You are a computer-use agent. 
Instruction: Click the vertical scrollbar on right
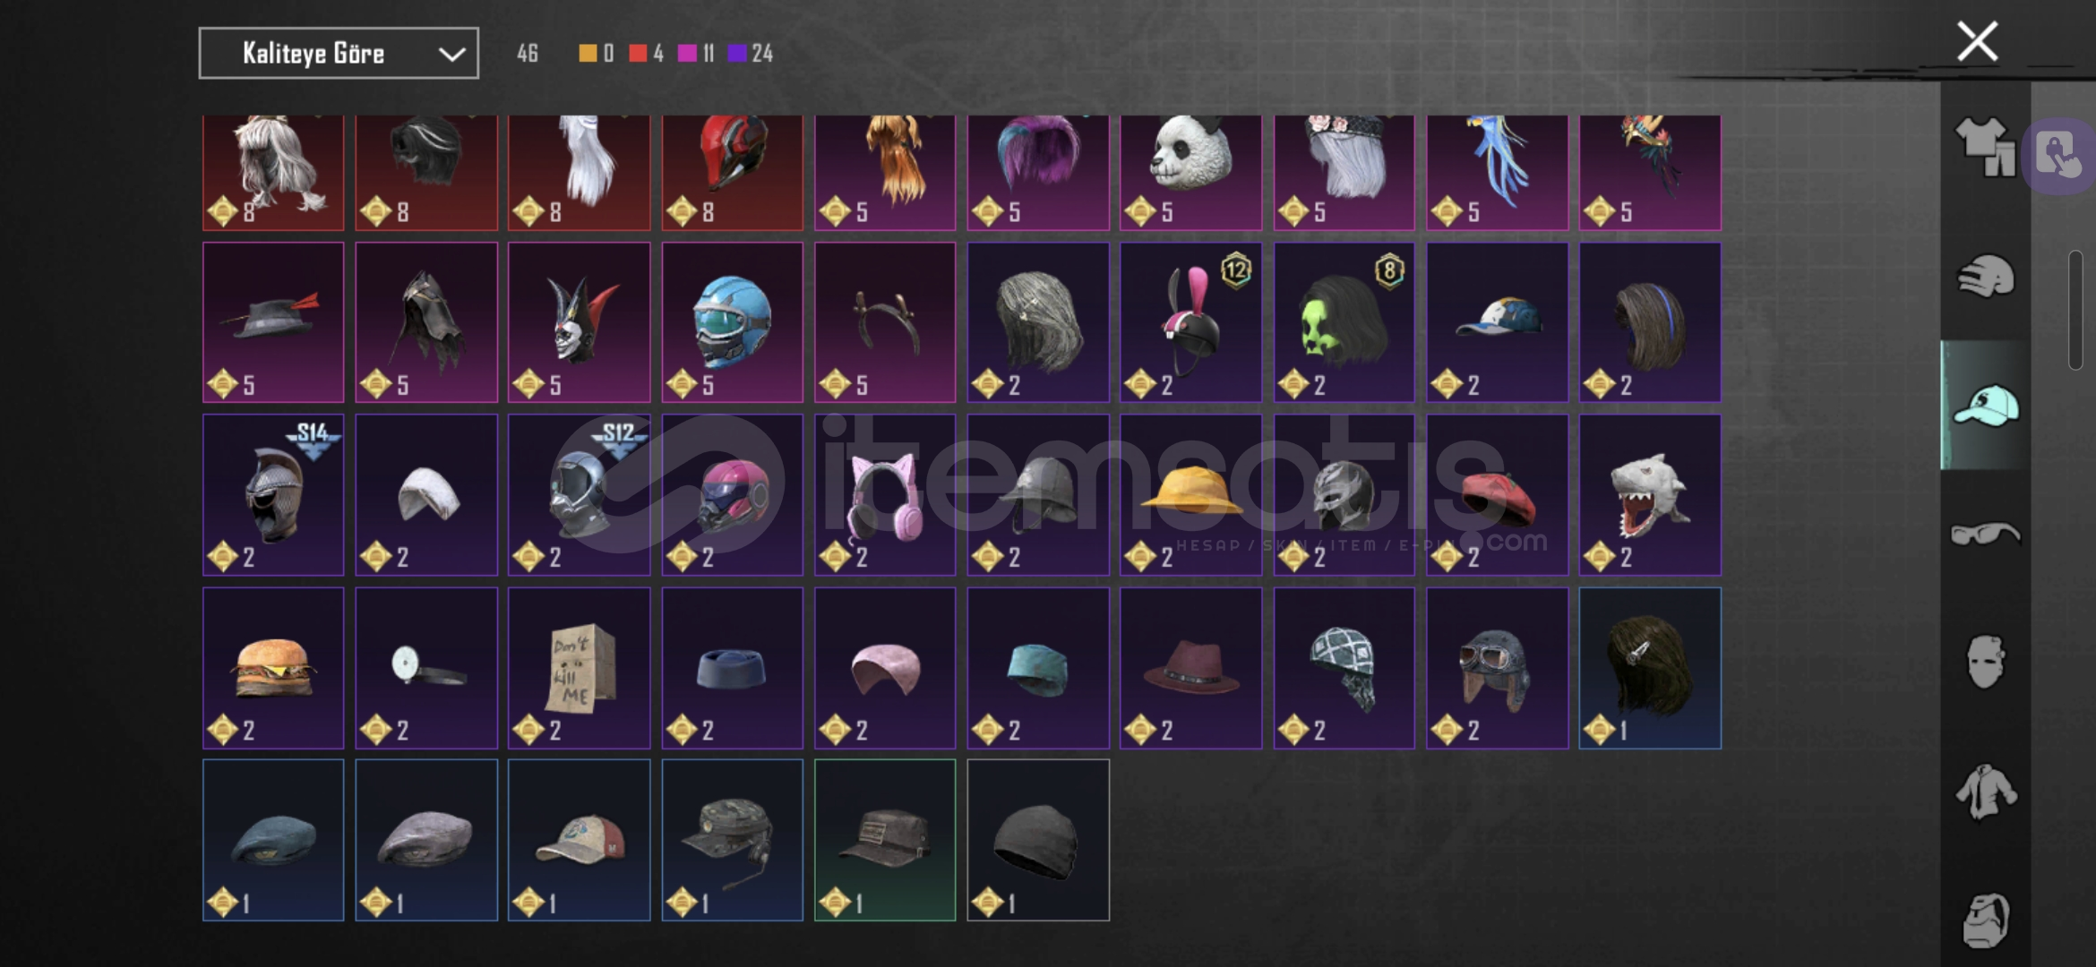tap(2076, 310)
